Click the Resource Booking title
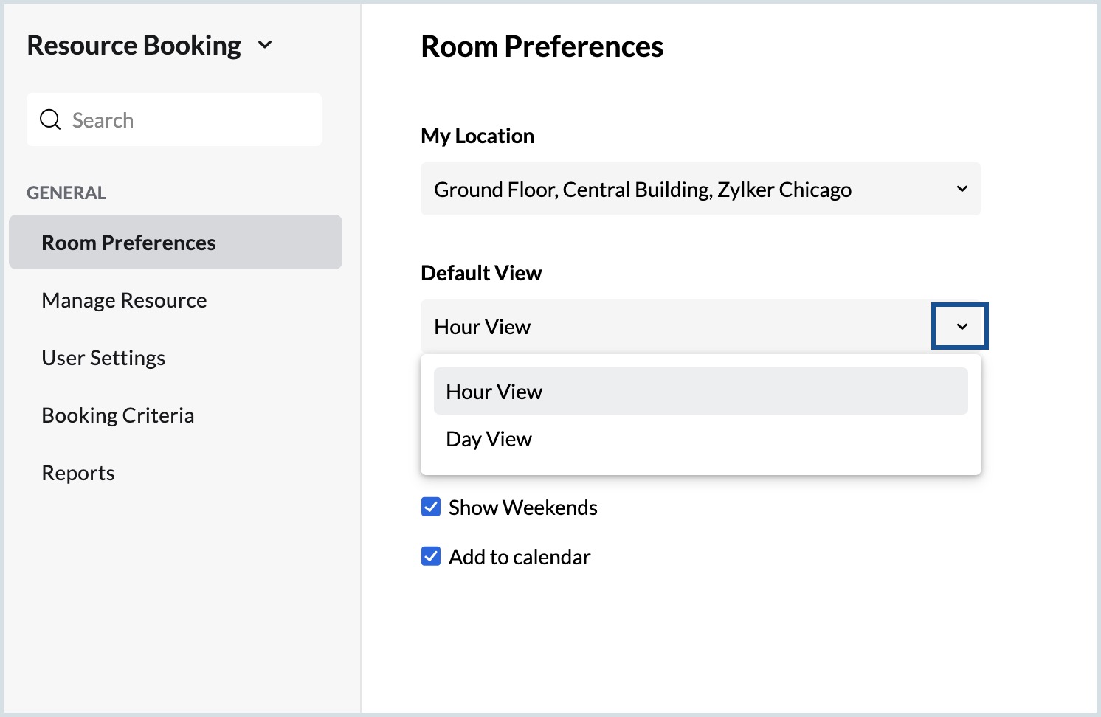The image size is (1101, 717). [134, 45]
